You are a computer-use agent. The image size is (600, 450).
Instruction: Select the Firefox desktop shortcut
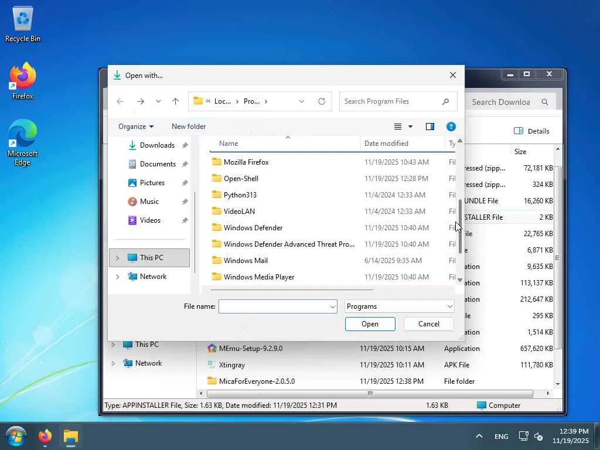pos(23,81)
